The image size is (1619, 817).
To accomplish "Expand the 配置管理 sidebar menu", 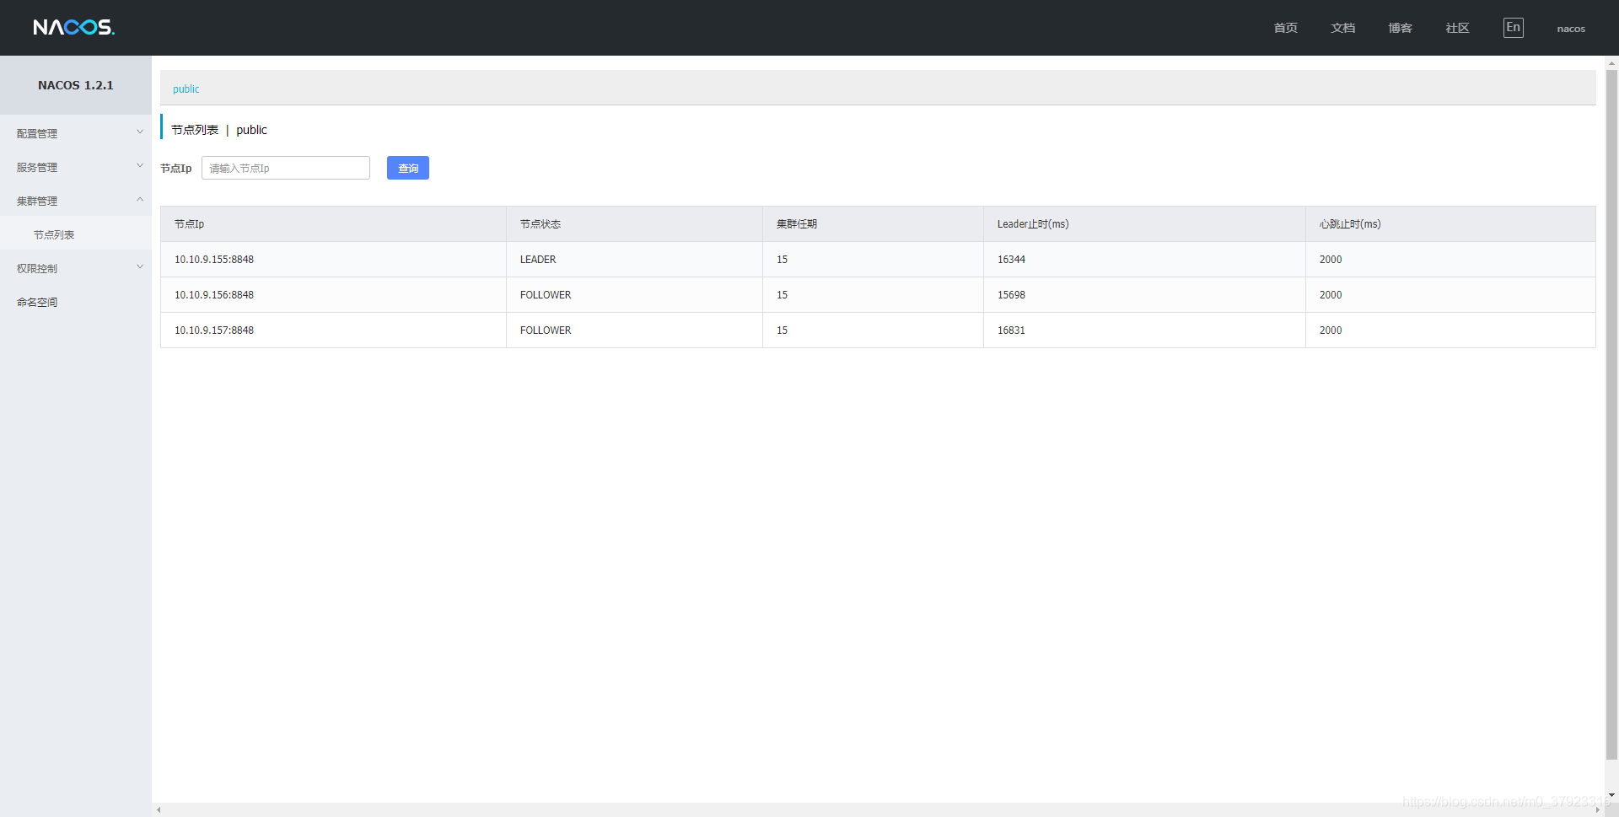I will click(76, 133).
